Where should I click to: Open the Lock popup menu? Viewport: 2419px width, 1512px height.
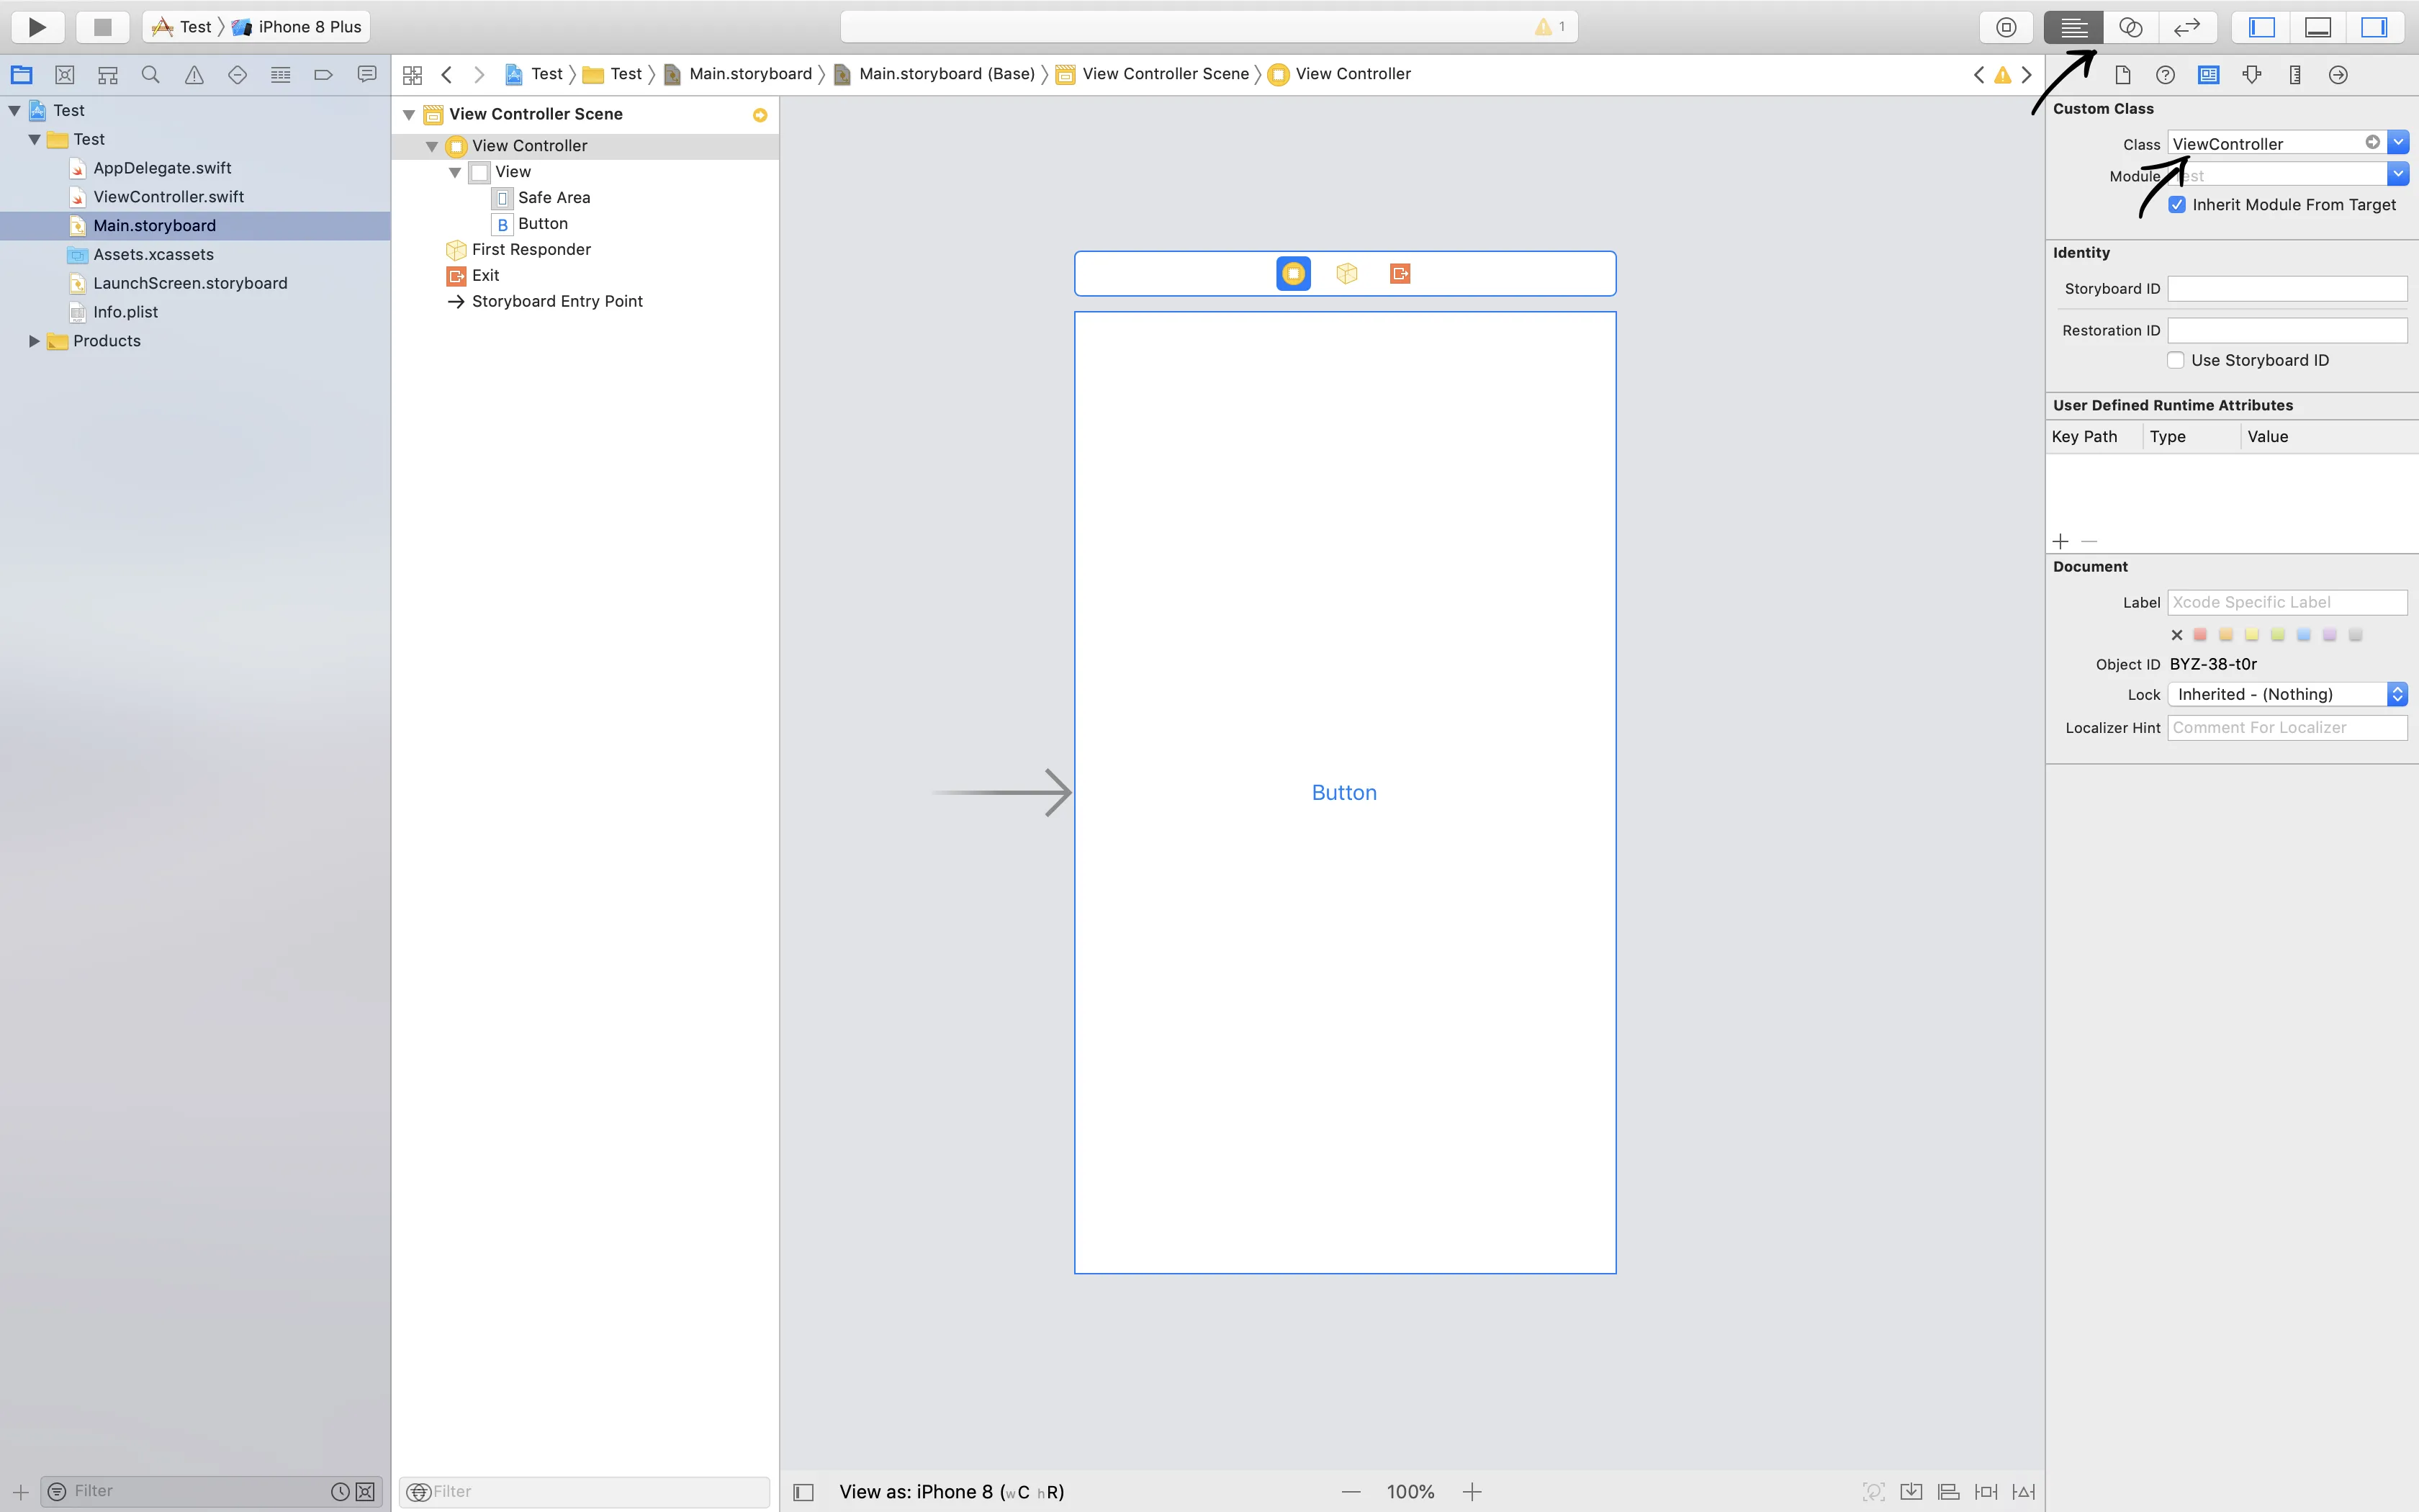[2286, 694]
